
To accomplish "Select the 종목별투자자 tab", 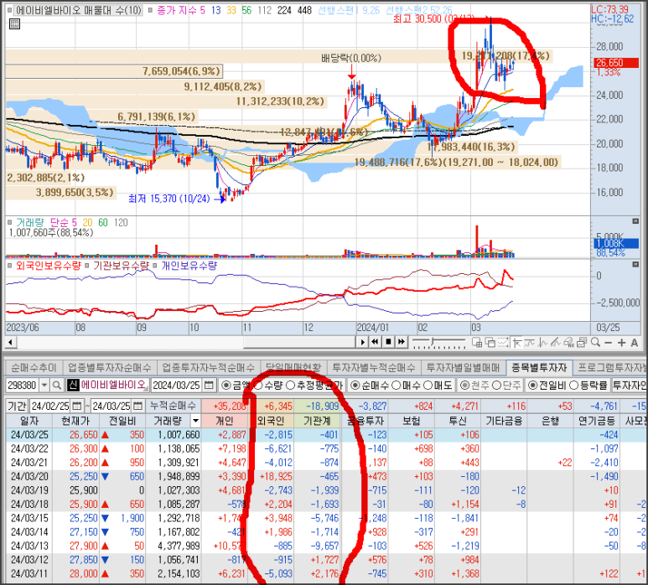I will tap(539, 367).
